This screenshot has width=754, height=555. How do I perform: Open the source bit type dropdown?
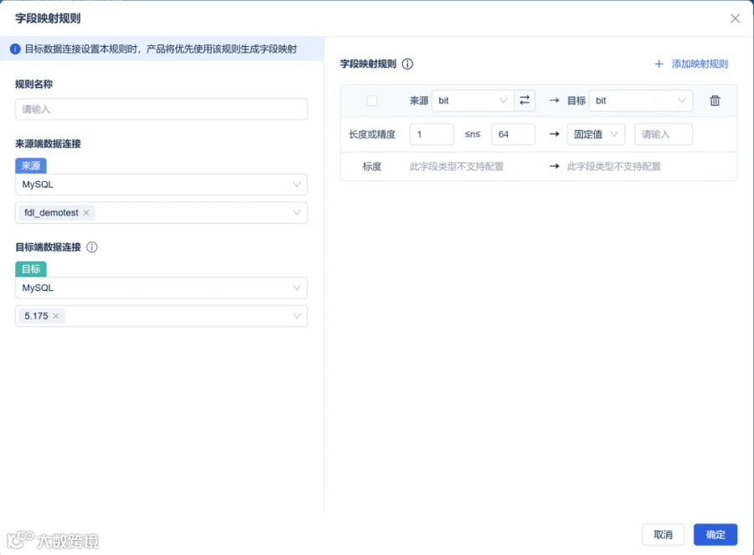tap(473, 101)
